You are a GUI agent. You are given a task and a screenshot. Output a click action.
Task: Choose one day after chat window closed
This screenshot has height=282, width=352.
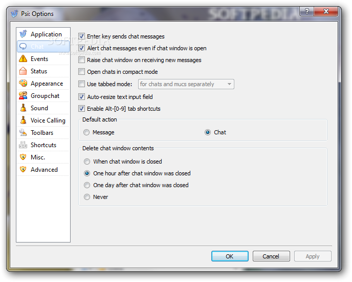point(87,185)
